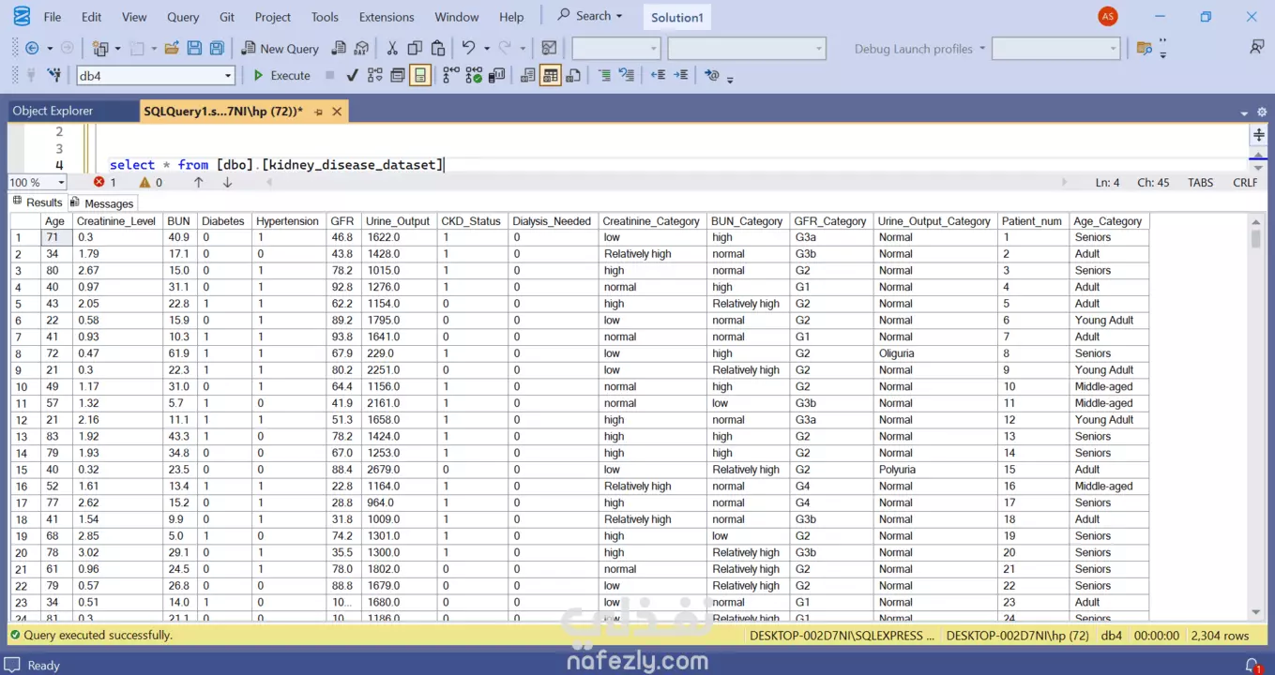This screenshot has width=1275, height=675.
Task: Toggle Results to Grid option
Action: coord(550,76)
